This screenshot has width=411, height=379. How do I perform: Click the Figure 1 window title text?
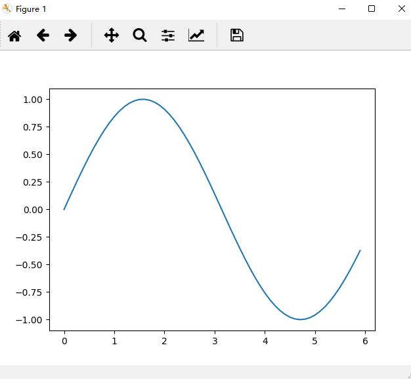31,9
